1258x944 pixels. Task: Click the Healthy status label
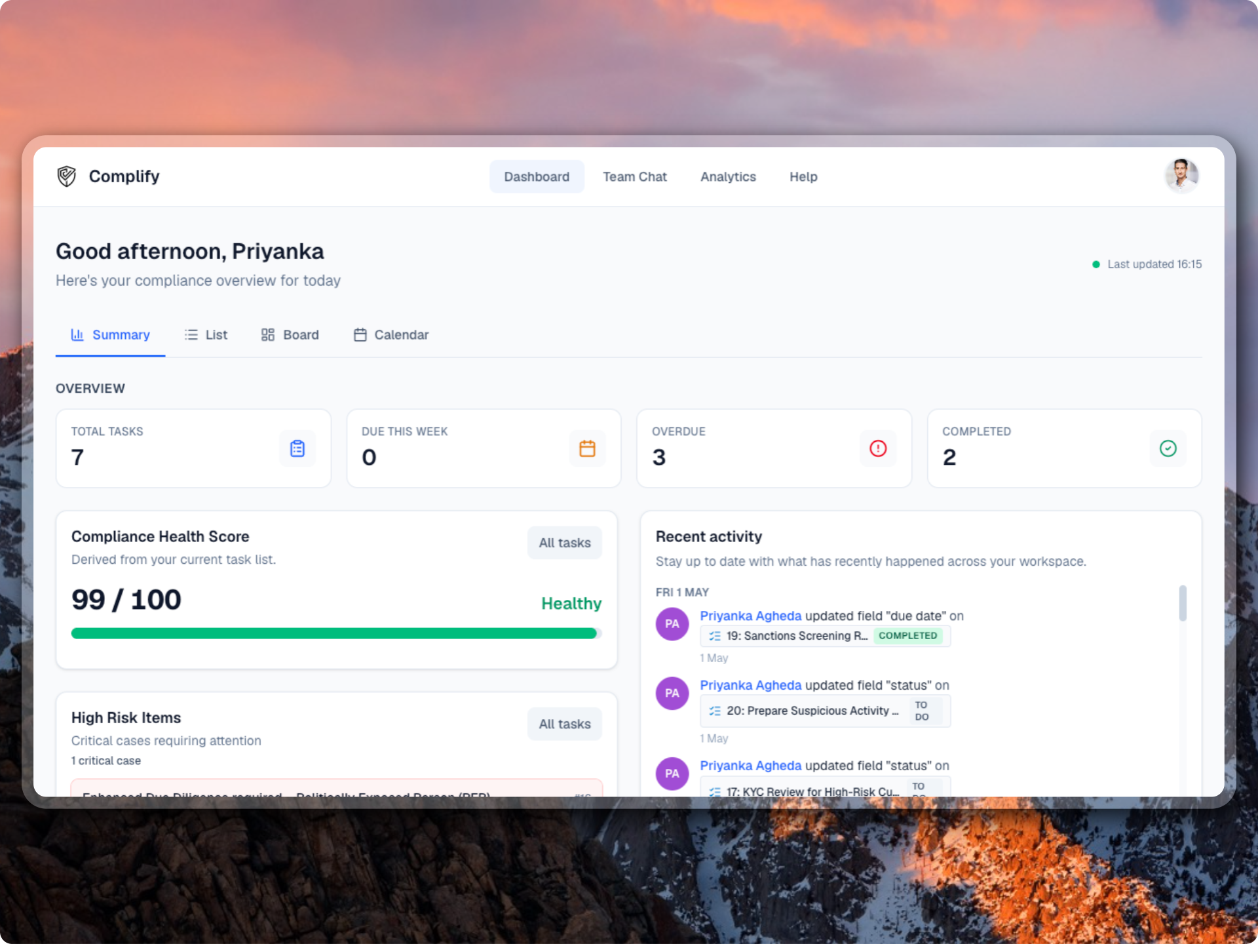[571, 603]
